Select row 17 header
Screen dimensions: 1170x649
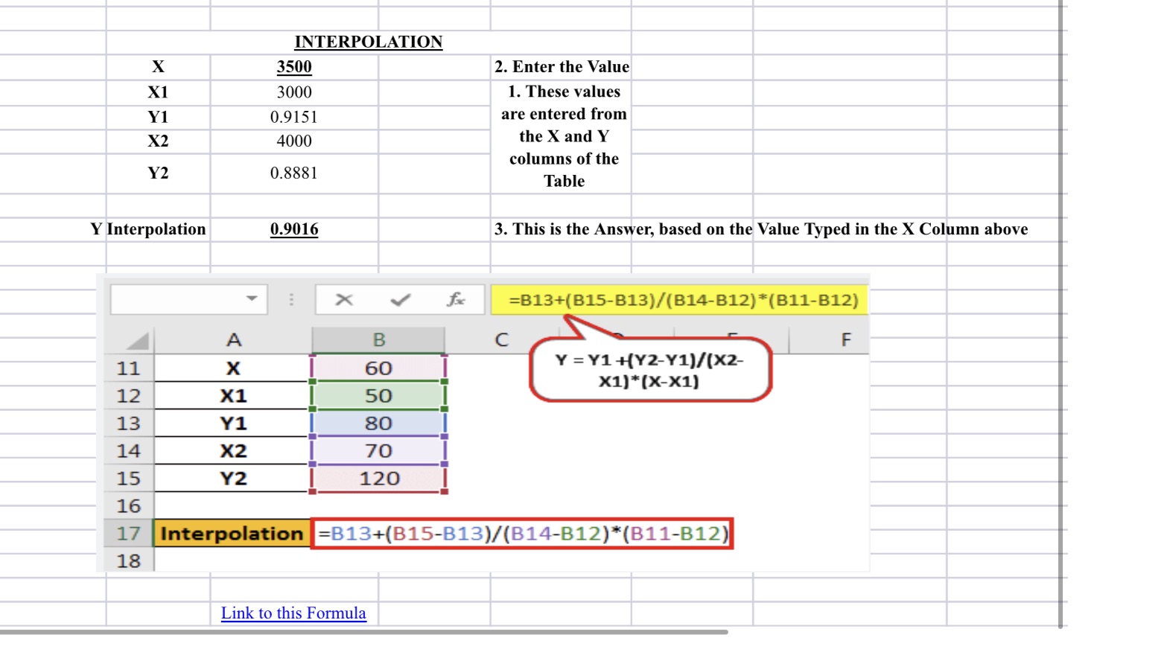pyautogui.click(x=128, y=534)
